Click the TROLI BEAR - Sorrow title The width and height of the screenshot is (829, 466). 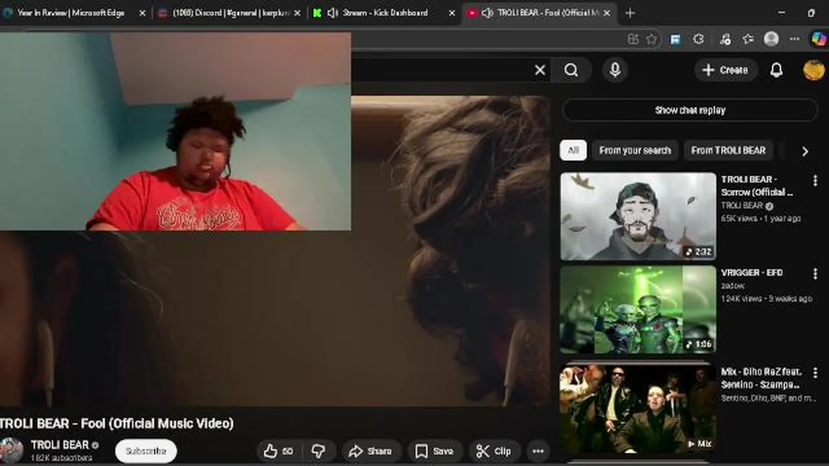pos(756,186)
